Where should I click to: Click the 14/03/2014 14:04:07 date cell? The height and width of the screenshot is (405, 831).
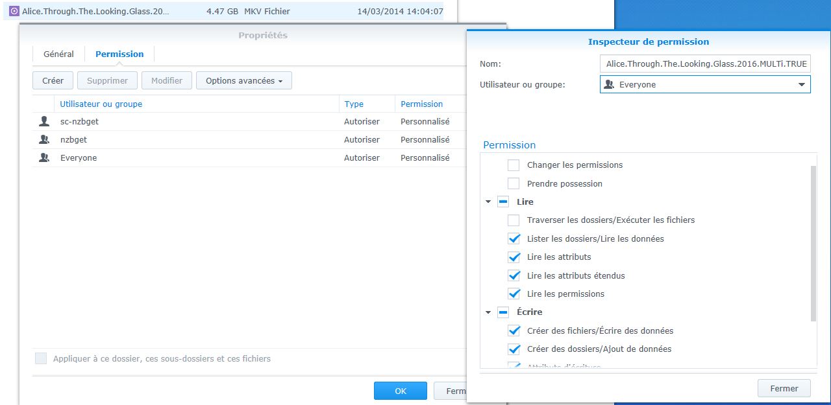[401, 11]
